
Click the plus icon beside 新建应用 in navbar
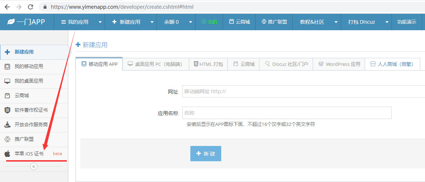(114, 22)
